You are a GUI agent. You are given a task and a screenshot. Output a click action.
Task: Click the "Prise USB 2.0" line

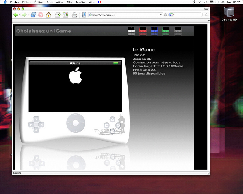[145, 70]
